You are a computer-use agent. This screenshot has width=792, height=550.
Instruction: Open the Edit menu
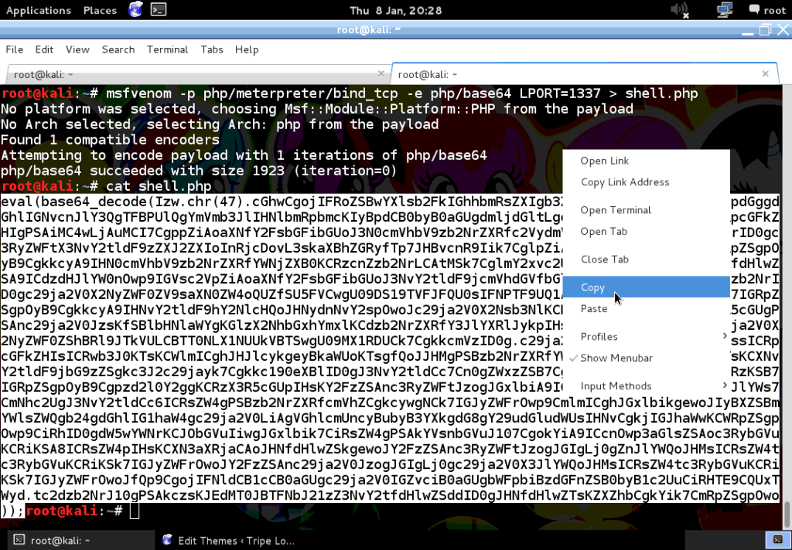pyautogui.click(x=44, y=49)
